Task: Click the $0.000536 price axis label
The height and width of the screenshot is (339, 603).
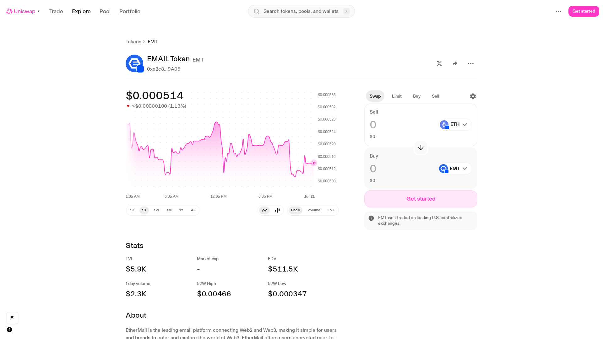Action: pyautogui.click(x=327, y=95)
